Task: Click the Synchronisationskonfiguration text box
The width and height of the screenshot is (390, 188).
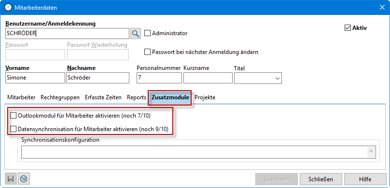Action: [x=198, y=152]
